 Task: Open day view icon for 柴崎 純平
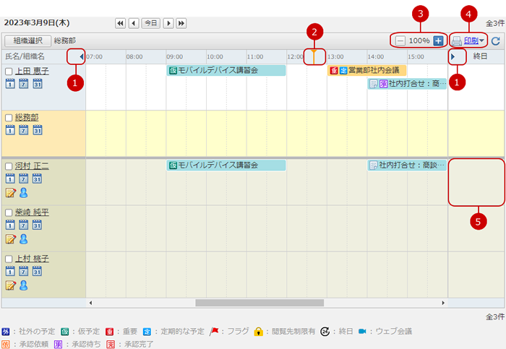(10, 225)
